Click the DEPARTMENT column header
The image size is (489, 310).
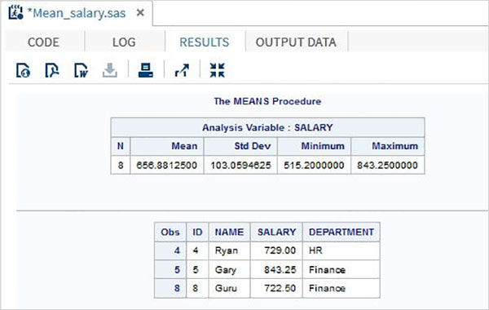coord(341,232)
